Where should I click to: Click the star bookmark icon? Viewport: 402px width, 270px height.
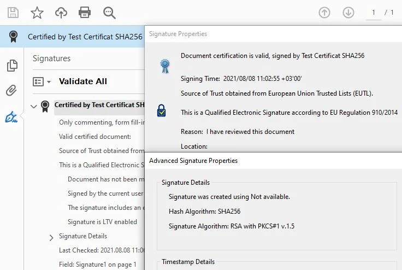click(x=37, y=13)
